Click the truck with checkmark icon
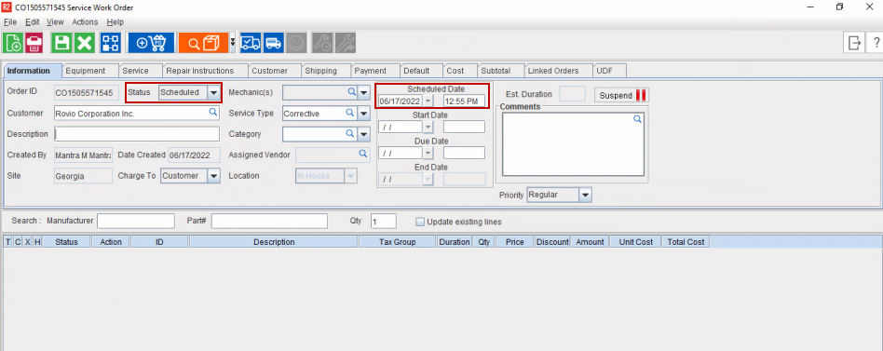 click(250, 43)
